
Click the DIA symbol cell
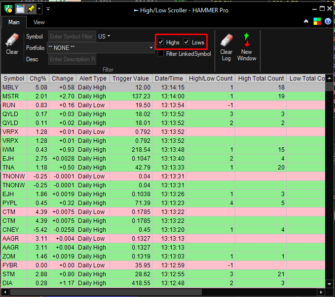14,283
